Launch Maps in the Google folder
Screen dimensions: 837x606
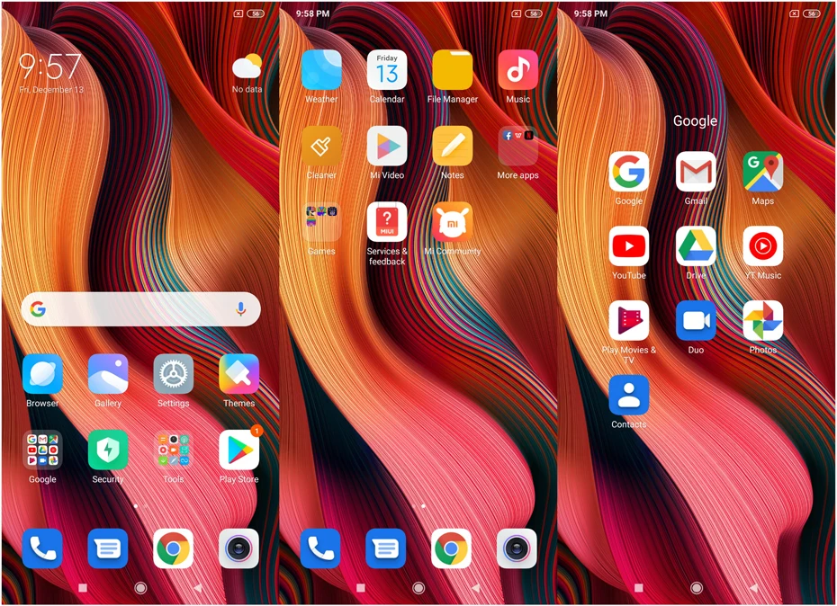click(x=763, y=172)
